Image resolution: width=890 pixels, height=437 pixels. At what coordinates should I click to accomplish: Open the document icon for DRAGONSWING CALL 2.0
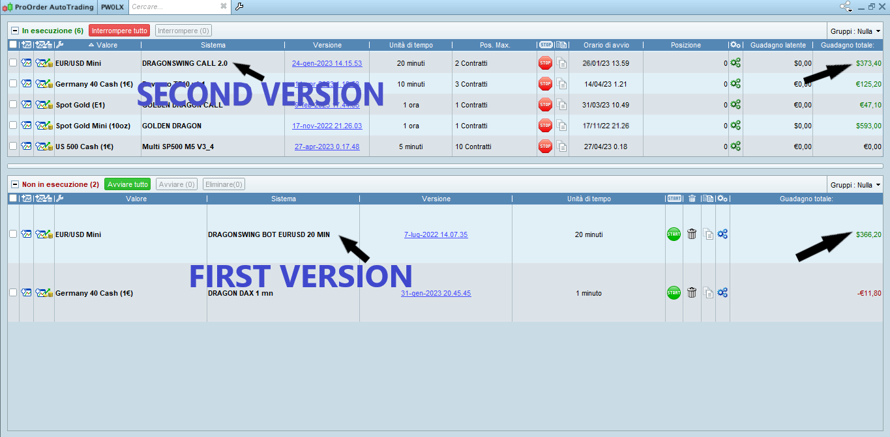click(562, 63)
